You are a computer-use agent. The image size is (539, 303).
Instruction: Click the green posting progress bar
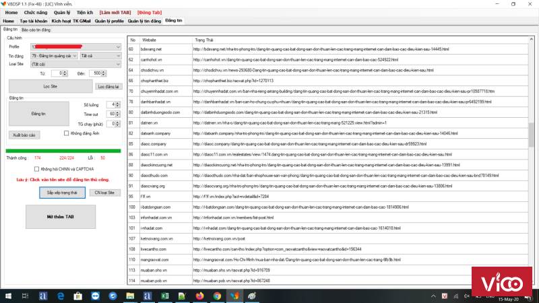pos(63,150)
